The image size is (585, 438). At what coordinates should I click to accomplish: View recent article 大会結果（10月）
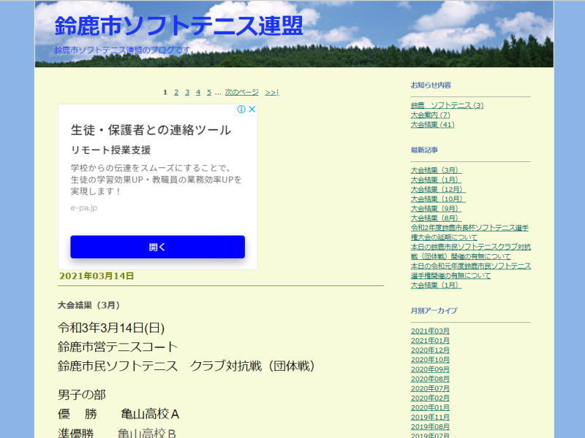click(x=437, y=199)
